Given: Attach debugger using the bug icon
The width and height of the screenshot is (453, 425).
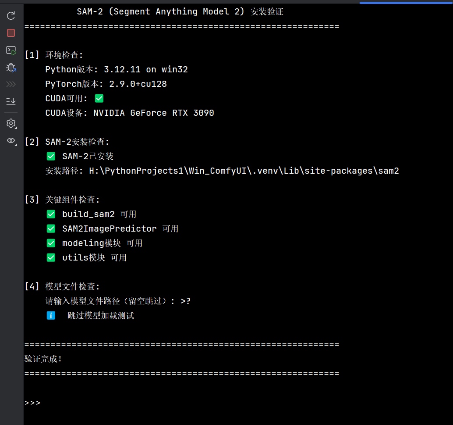Looking at the screenshot, I should click(11, 68).
